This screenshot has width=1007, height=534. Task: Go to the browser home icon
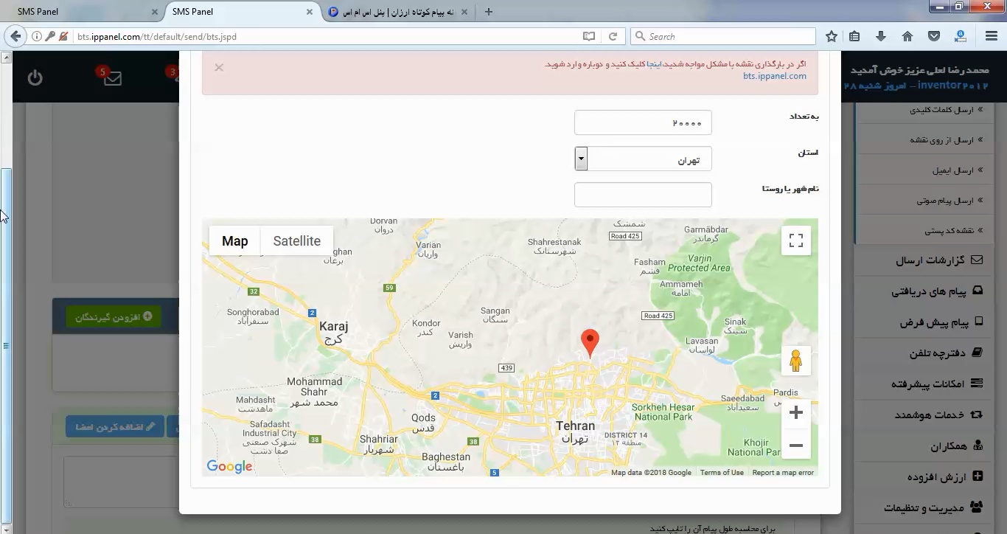(x=907, y=36)
